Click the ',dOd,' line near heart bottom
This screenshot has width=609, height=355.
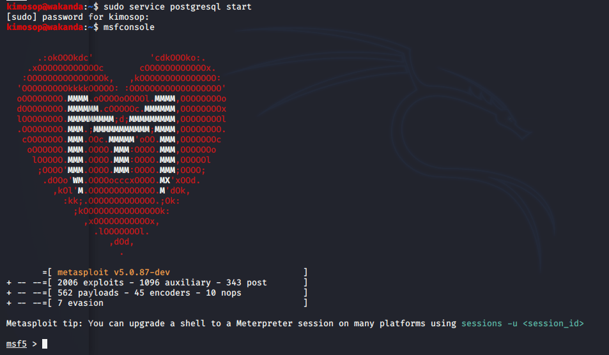(x=121, y=242)
